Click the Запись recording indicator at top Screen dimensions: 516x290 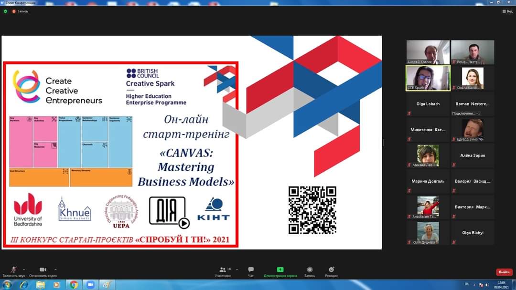20,11
